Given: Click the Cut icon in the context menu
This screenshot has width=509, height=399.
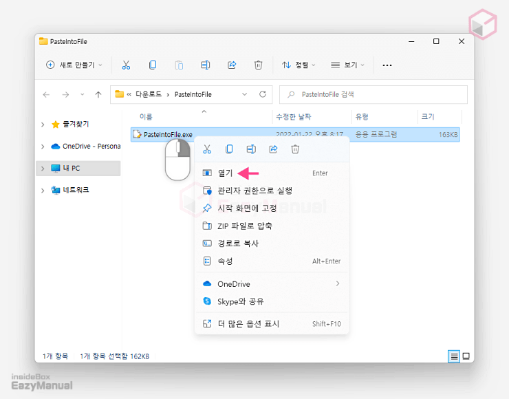Looking at the screenshot, I should [207, 149].
